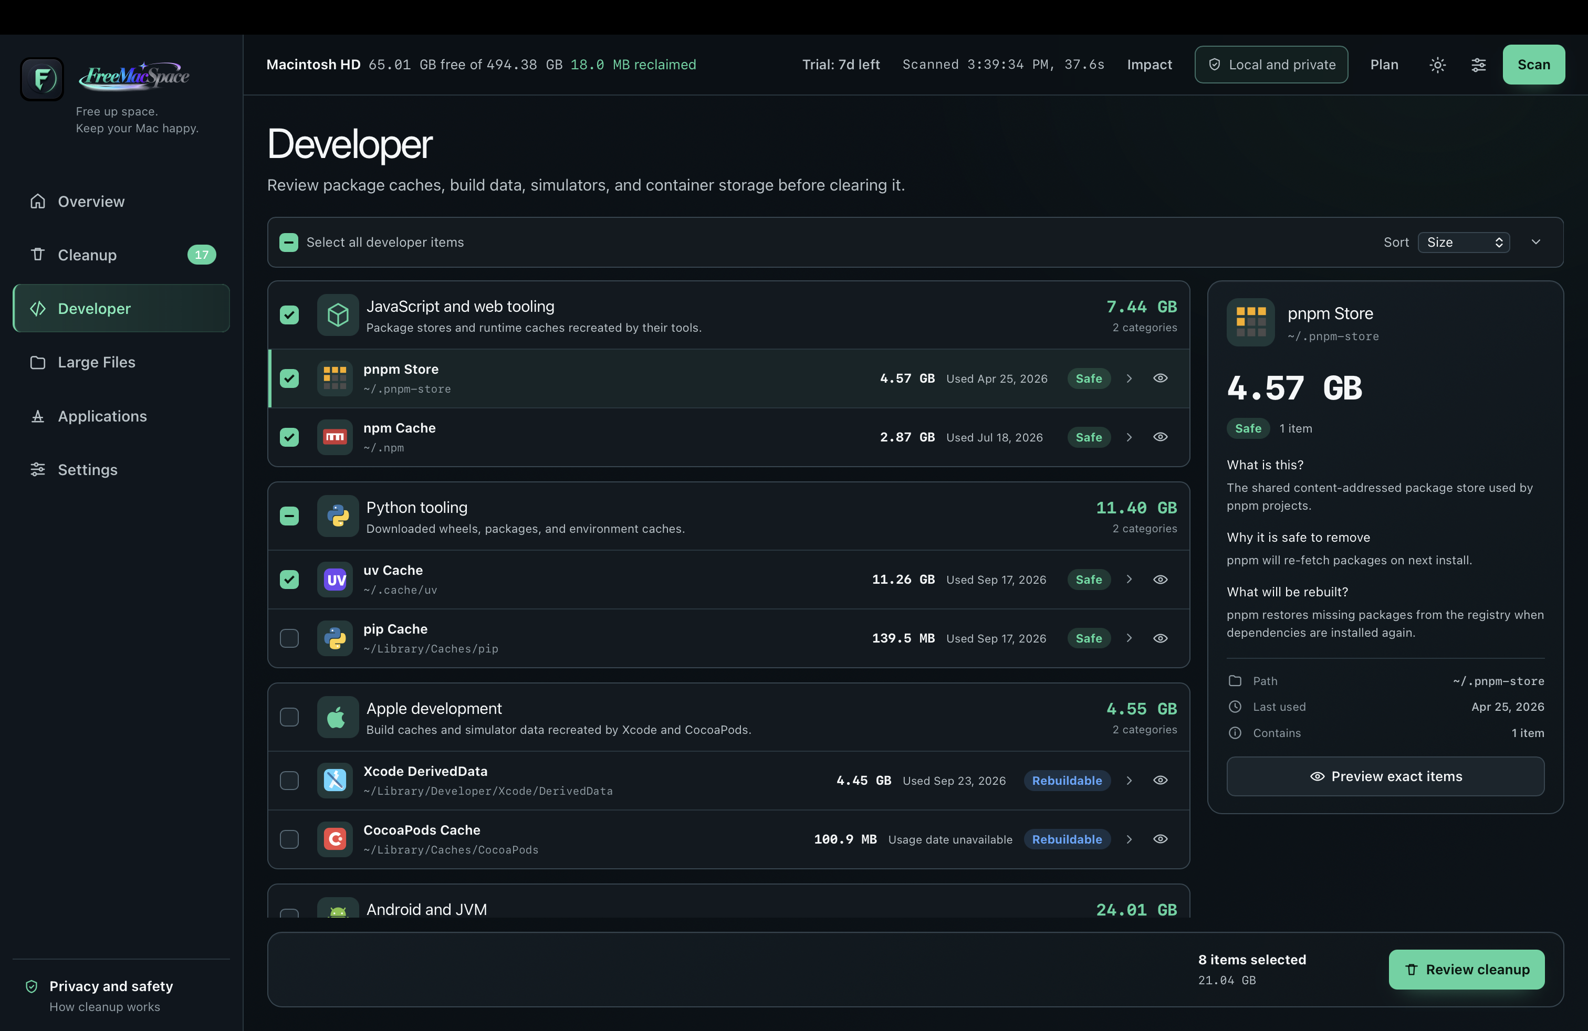1588x1031 pixels.
Task: Click the CocoaPods Cache icon
Action: point(335,839)
